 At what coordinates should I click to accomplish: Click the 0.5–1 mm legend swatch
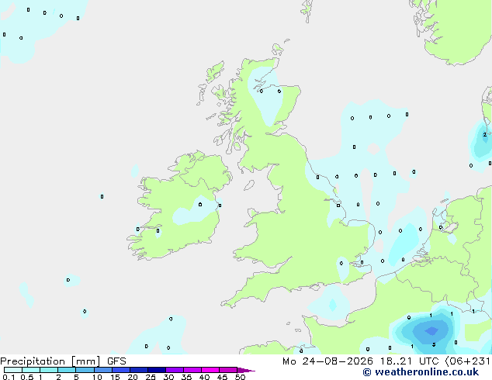click(31, 370)
